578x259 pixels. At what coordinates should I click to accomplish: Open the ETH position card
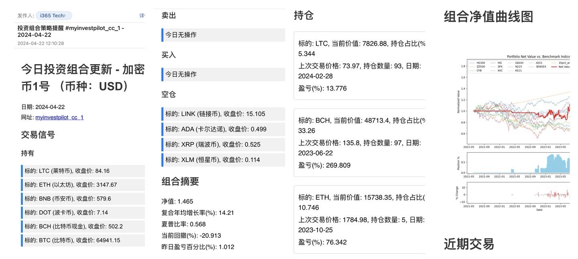tap(360, 219)
